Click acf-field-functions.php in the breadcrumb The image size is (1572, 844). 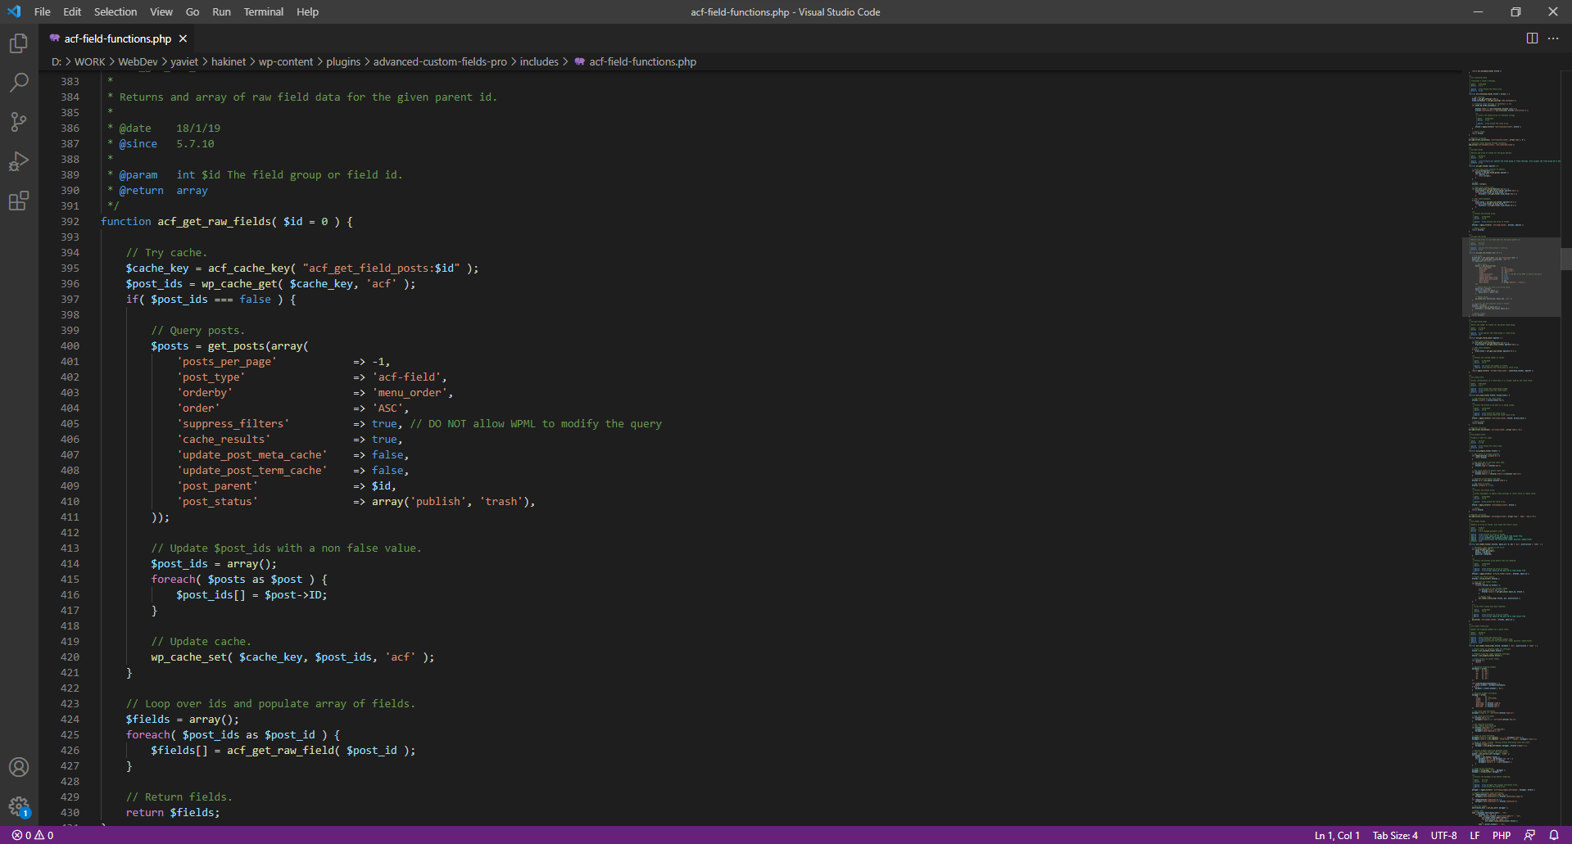pos(643,62)
